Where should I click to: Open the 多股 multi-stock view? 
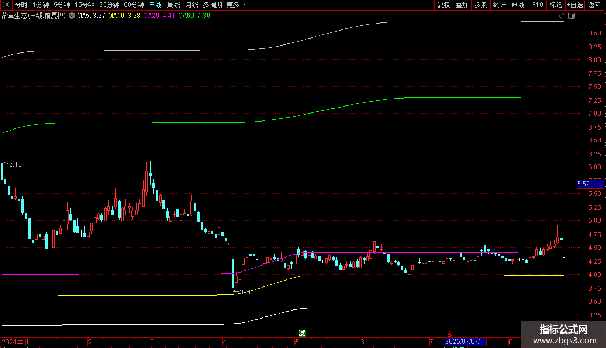(481, 5)
